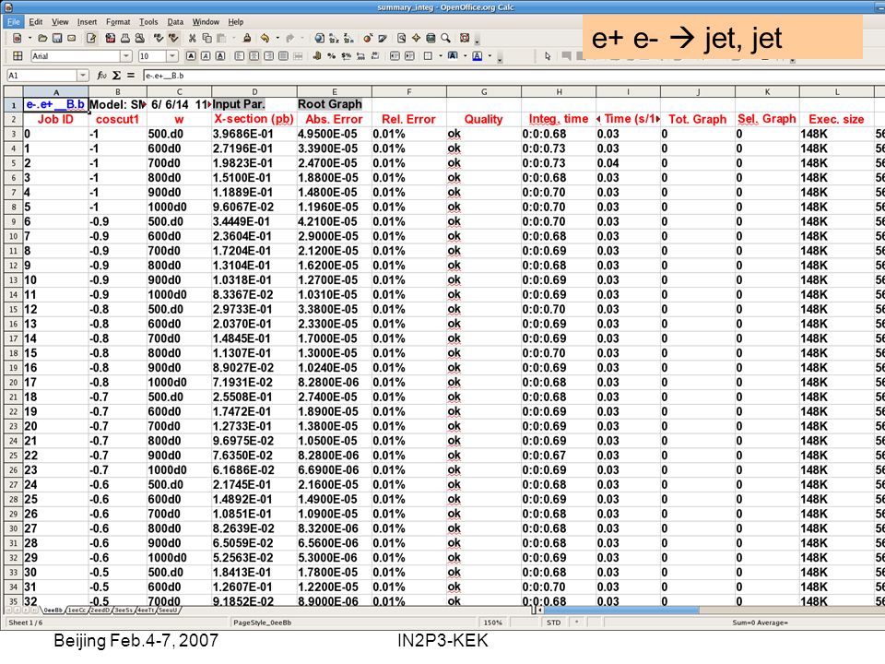Toggle Underline formatting
This screenshot has width=885, height=664.
[220, 56]
